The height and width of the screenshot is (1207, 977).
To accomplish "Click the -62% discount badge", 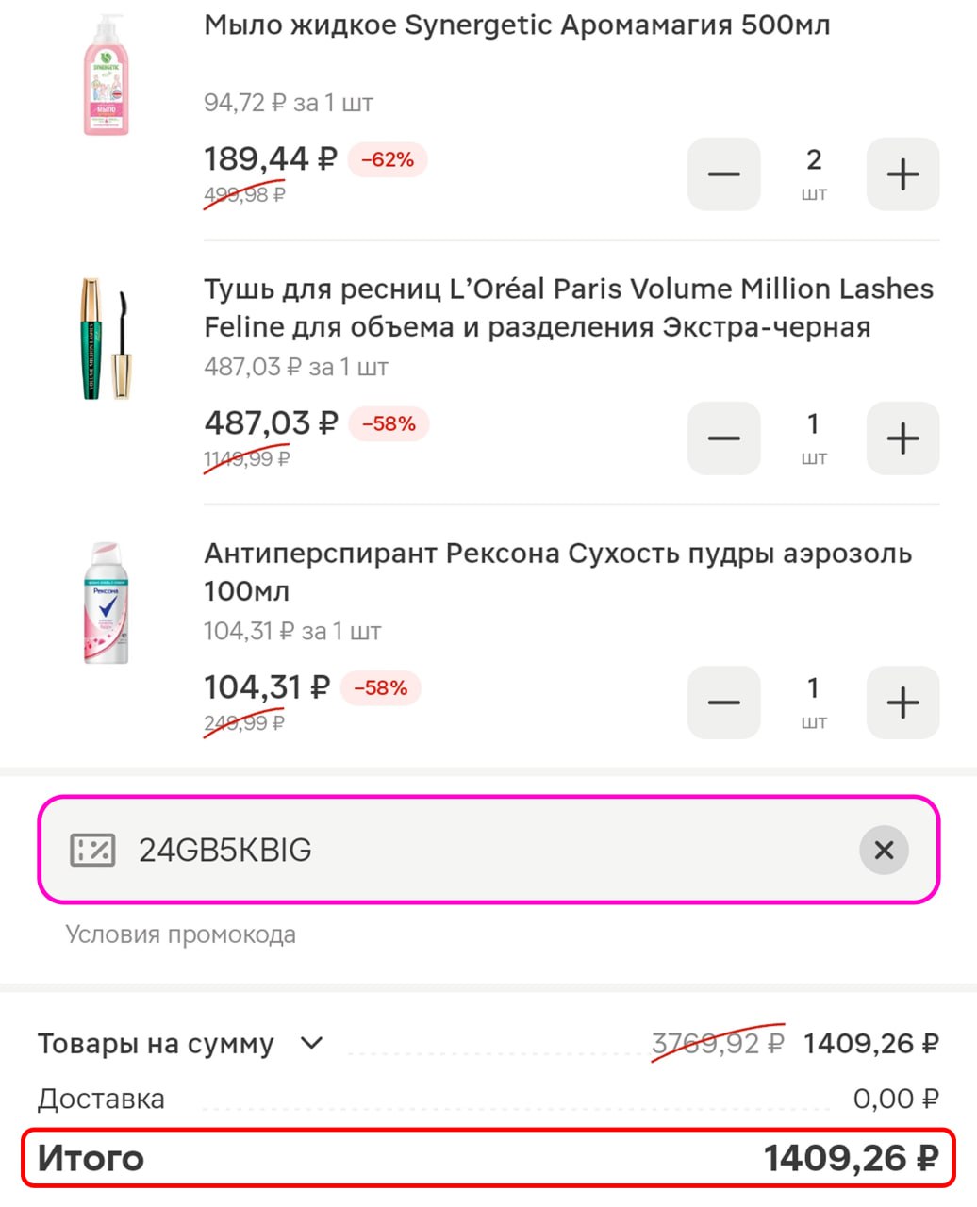I will point(388,160).
